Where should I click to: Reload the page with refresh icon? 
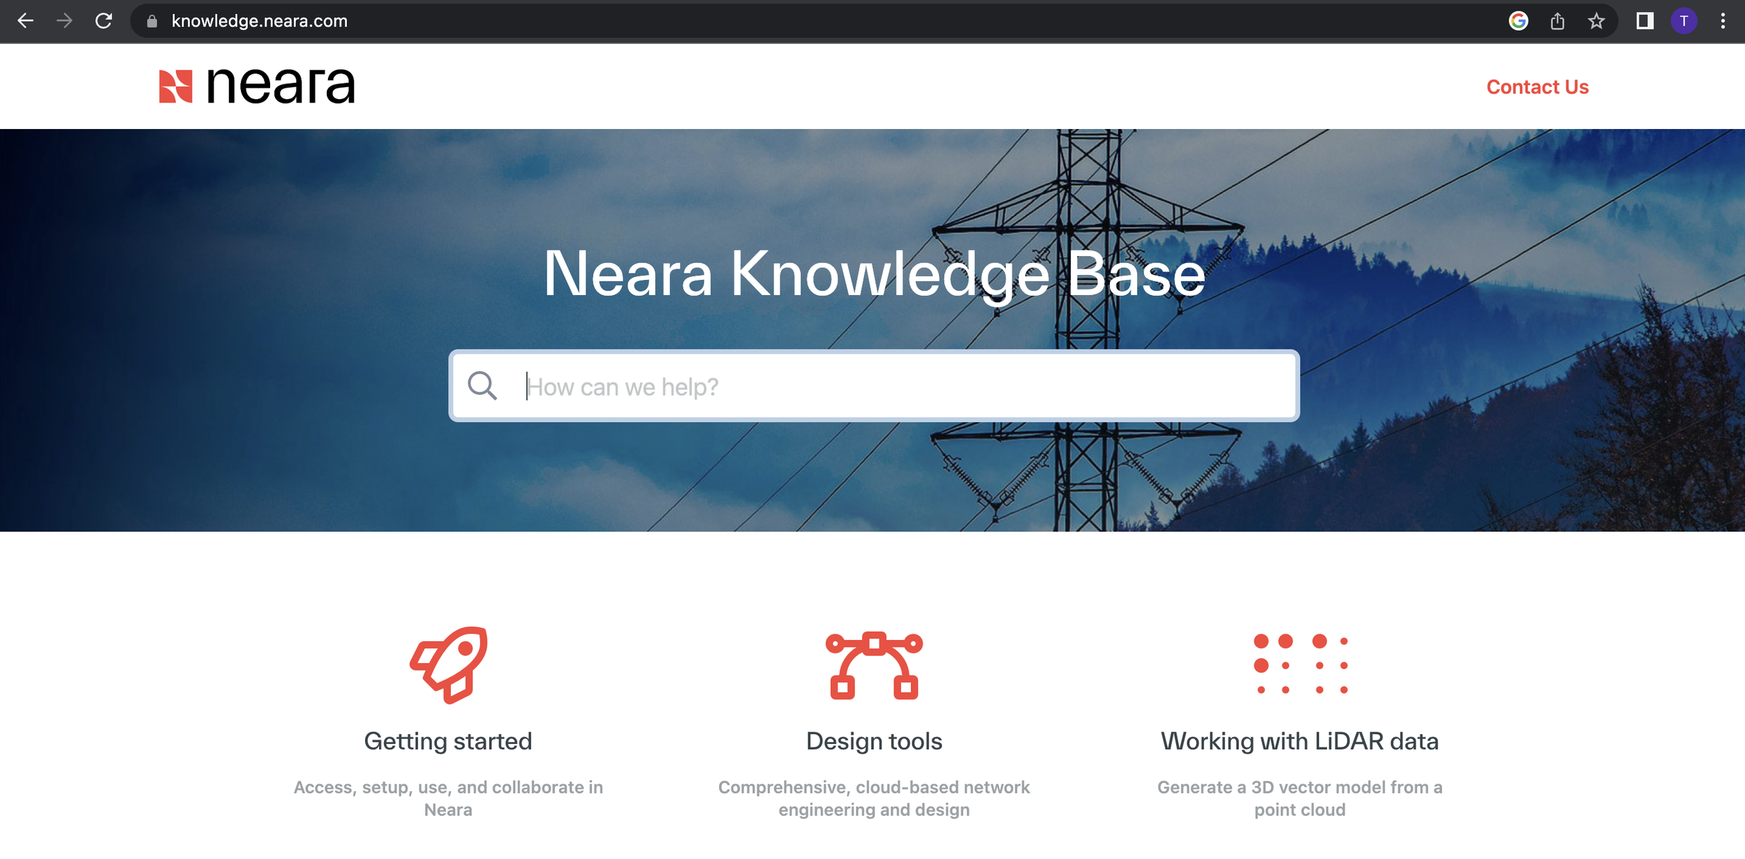click(x=104, y=21)
